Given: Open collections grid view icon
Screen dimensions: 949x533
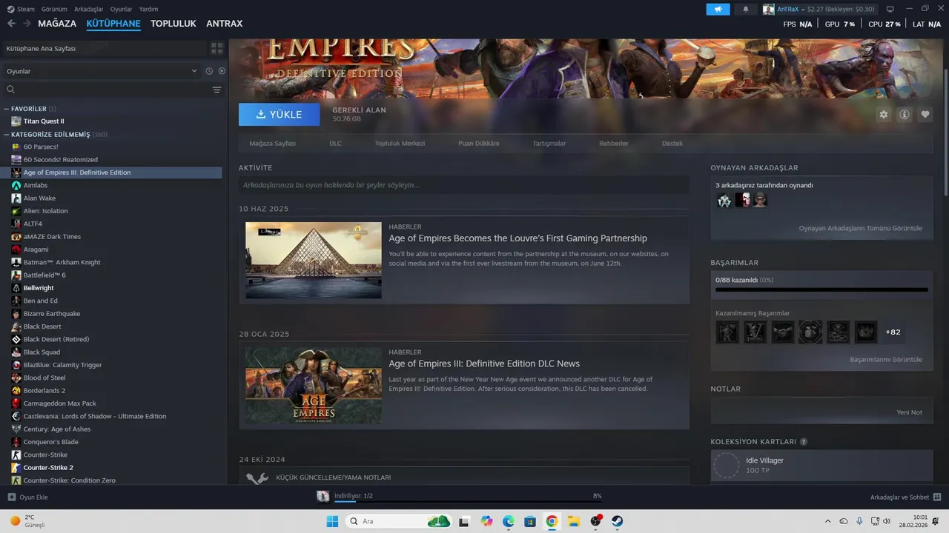Looking at the screenshot, I should coord(216,48).
